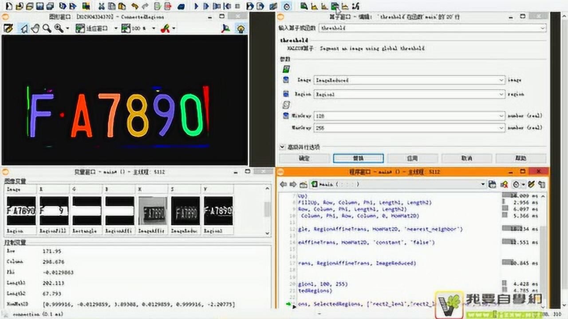Select the magnifier zoom tool in graphics window
568x319 pixels.
pos(47,28)
